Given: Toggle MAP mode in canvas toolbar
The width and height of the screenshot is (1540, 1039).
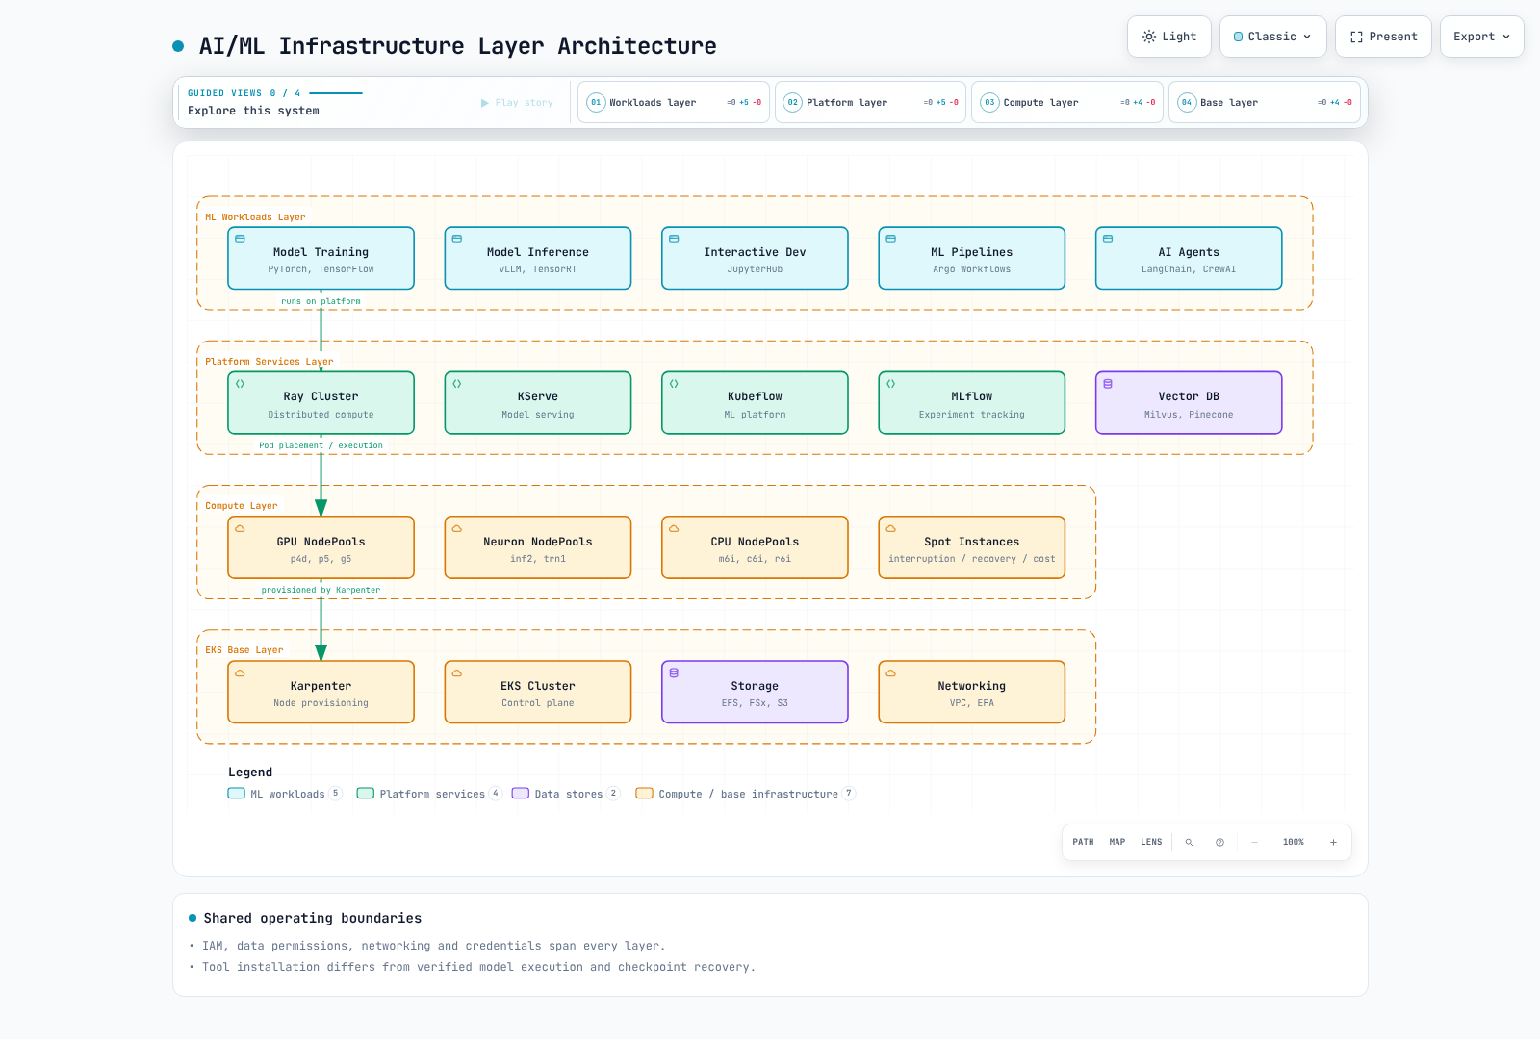Looking at the screenshot, I should click(x=1116, y=842).
